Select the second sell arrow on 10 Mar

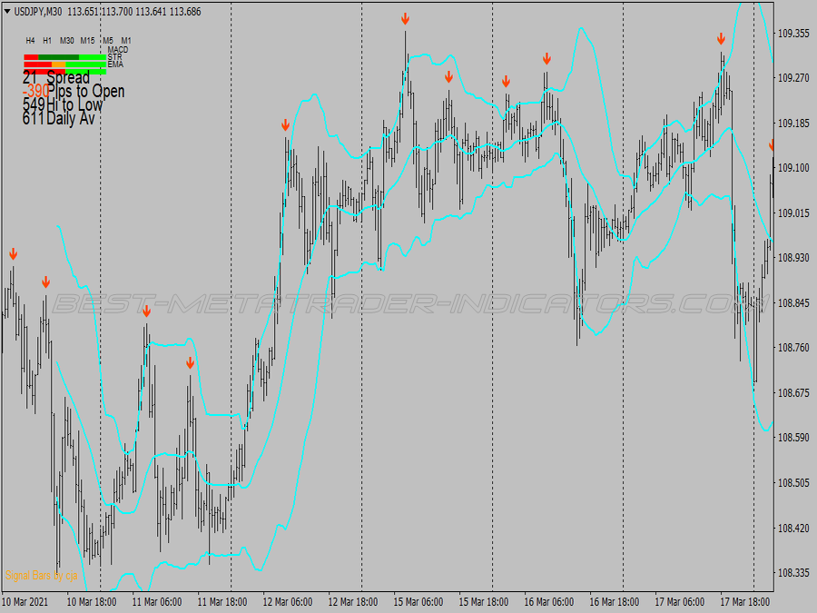tap(46, 282)
